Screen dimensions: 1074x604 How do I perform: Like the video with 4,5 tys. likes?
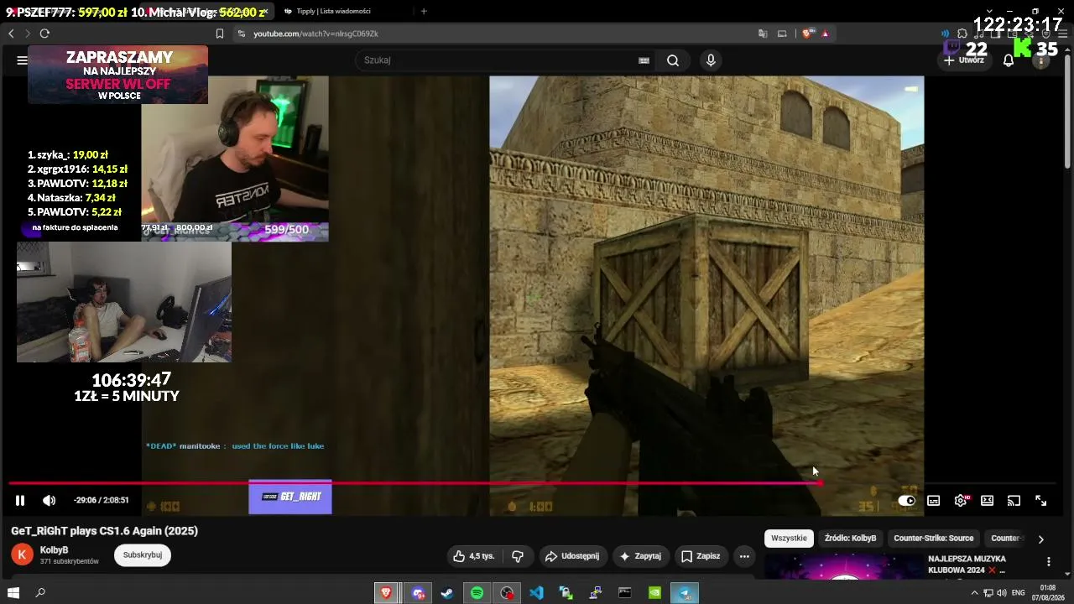click(x=473, y=556)
